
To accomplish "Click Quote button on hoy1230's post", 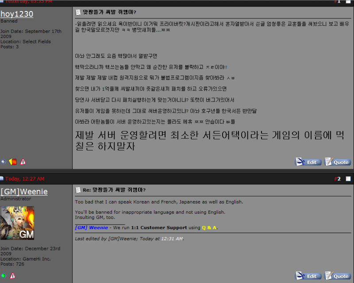I will [338, 162].
